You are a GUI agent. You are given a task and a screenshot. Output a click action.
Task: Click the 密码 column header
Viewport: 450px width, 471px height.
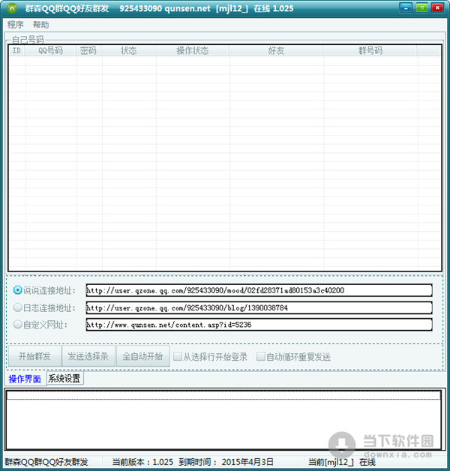coord(88,50)
